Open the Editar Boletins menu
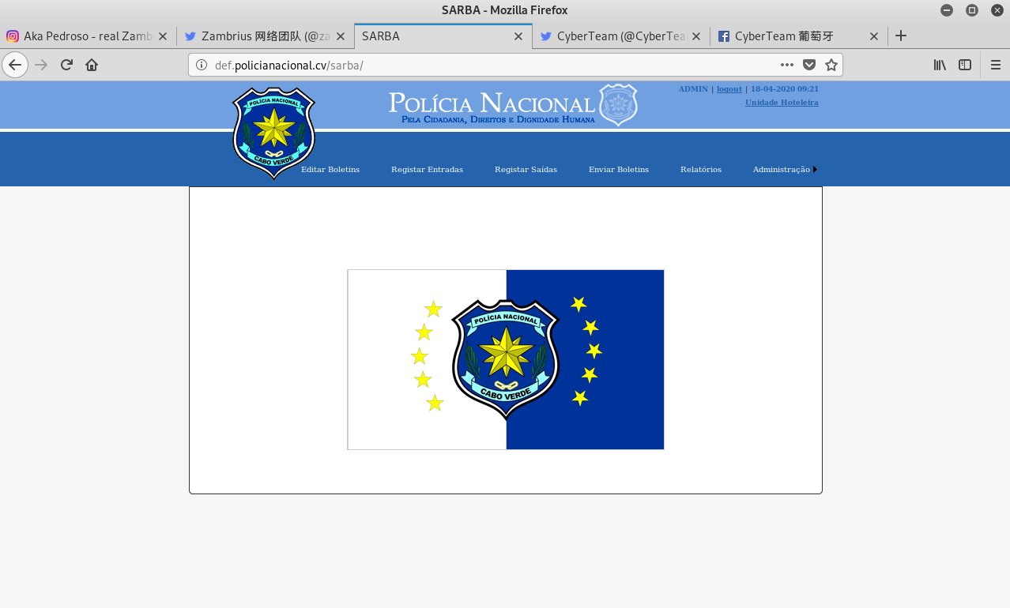Screen dimensions: 1010x608 (330, 170)
